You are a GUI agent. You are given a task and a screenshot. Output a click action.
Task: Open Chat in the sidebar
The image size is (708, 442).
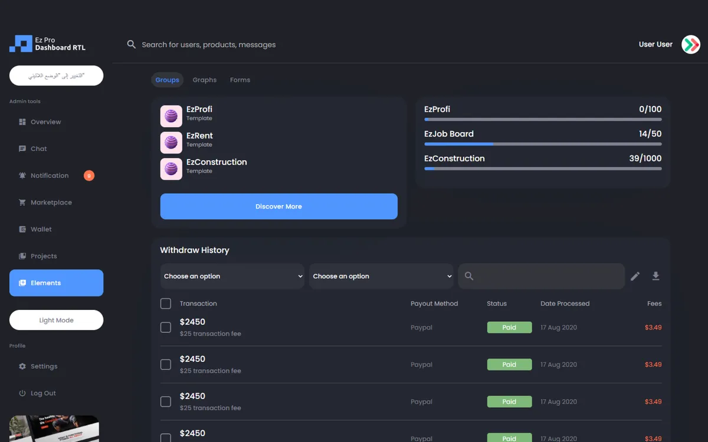[x=56, y=149]
